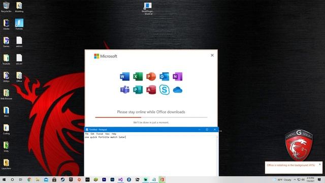Open Task View on the taskbar
The image size is (325, 183).
20,179
